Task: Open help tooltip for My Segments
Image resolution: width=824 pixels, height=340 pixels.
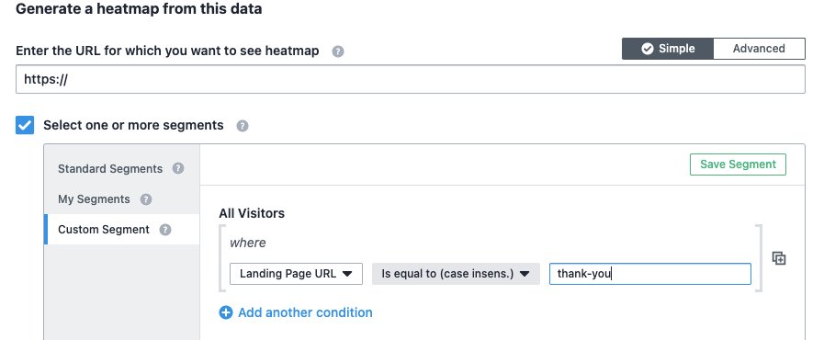Action: (146, 199)
